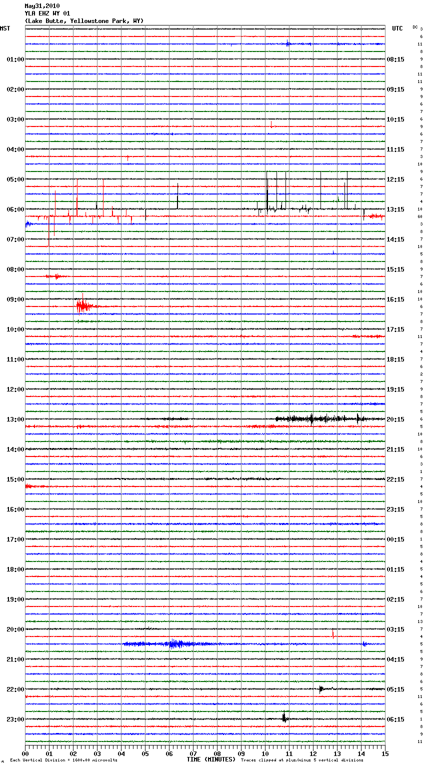Click the 10:15 UTC time label
The width and height of the screenshot is (425, 767).
click(395, 119)
